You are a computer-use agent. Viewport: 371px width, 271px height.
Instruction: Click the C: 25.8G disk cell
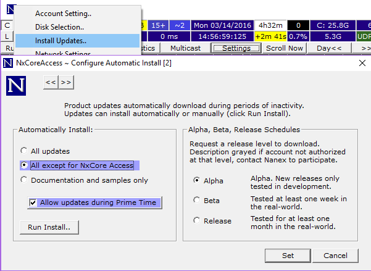point(333,25)
